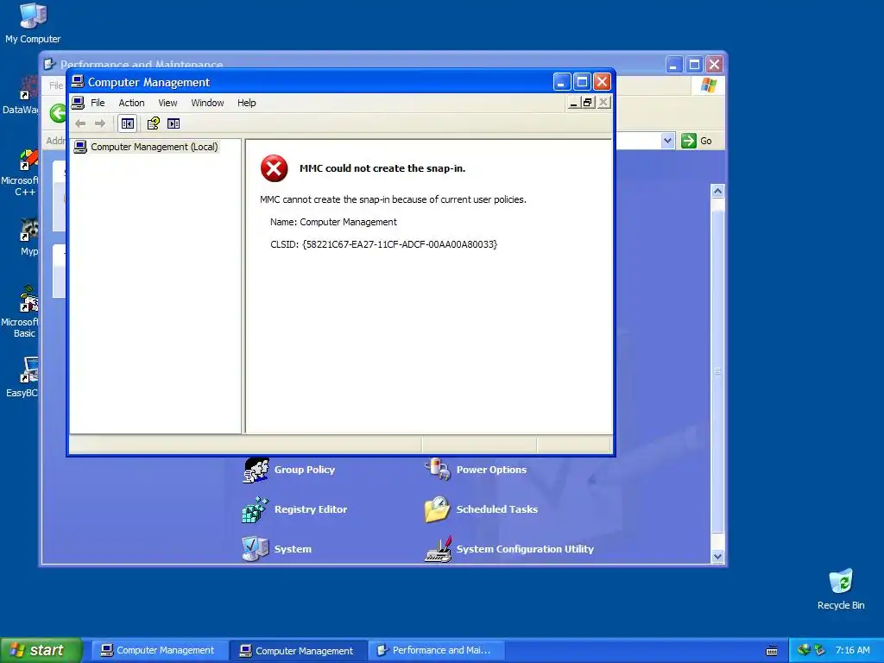Viewport: 884px width, 663px height.
Task: Click the Scheduled Tasks folder icon
Action: pyautogui.click(x=438, y=509)
